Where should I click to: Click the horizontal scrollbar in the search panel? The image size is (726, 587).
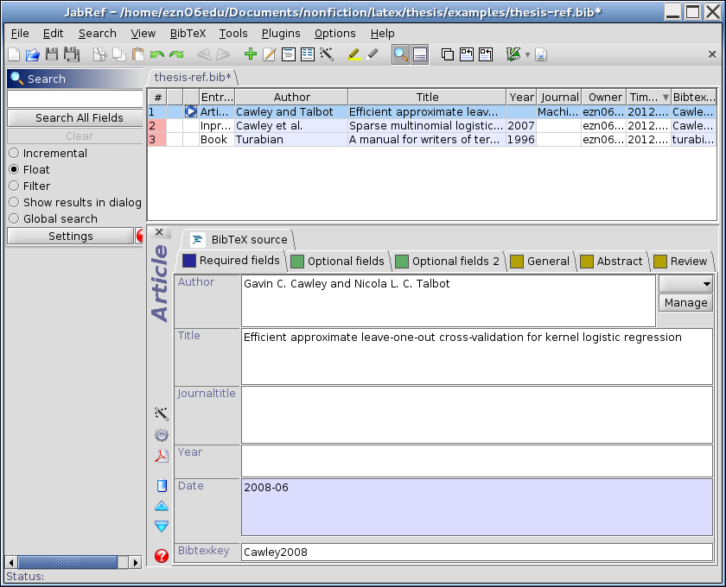73,562
